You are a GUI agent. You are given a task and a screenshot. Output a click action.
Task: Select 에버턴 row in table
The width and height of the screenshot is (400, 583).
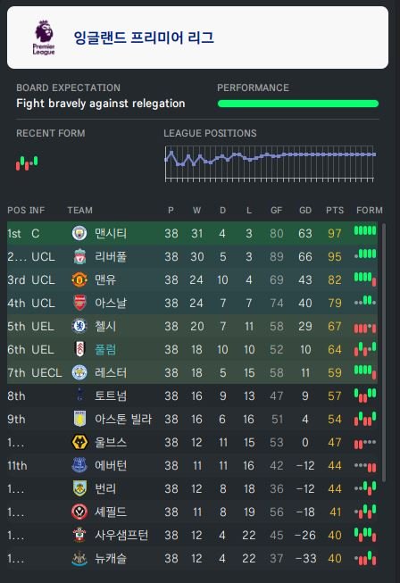click(x=192, y=465)
